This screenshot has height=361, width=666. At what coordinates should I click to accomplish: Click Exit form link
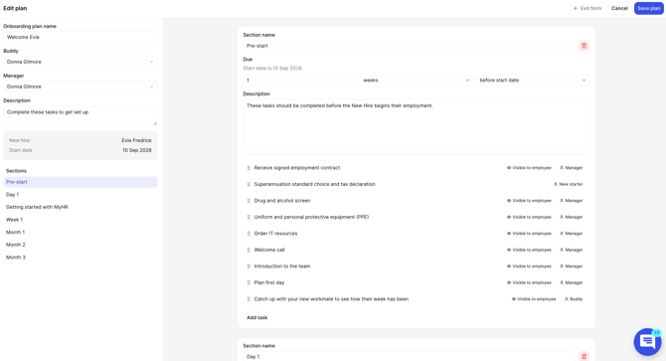tap(587, 9)
